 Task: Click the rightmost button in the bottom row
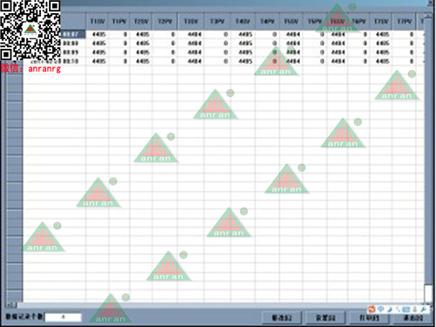pos(412,317)
